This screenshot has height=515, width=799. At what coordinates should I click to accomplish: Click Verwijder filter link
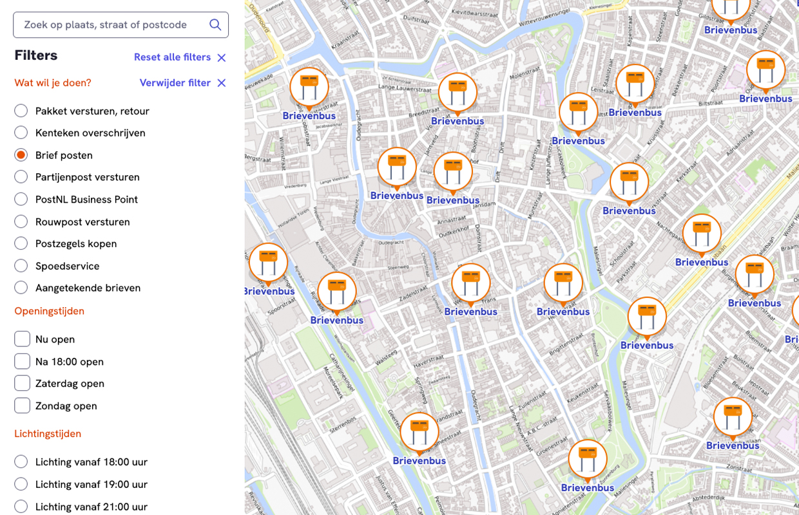tap(183, 83)
